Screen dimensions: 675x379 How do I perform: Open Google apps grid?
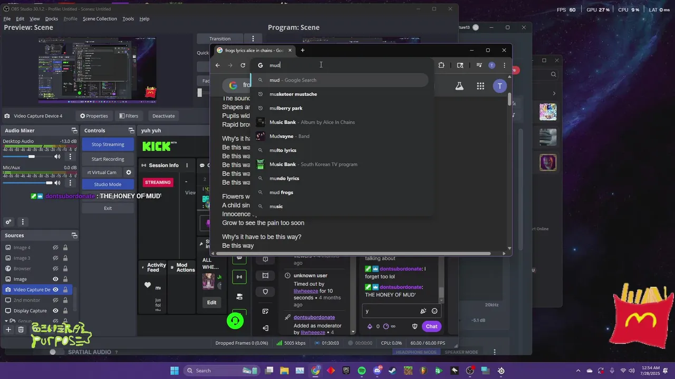click(480, 86)
